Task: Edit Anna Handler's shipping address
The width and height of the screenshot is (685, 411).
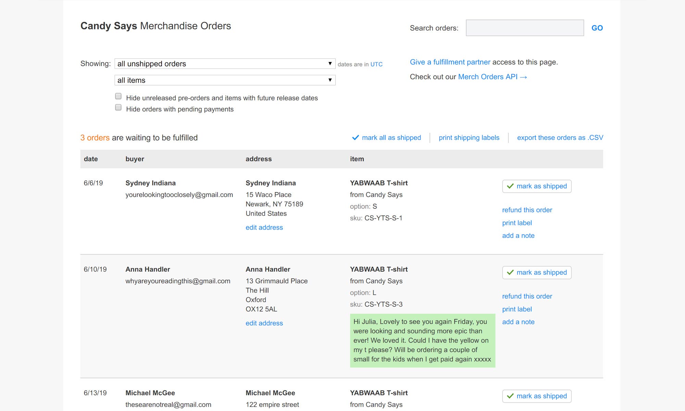Action: click(264, 323)
